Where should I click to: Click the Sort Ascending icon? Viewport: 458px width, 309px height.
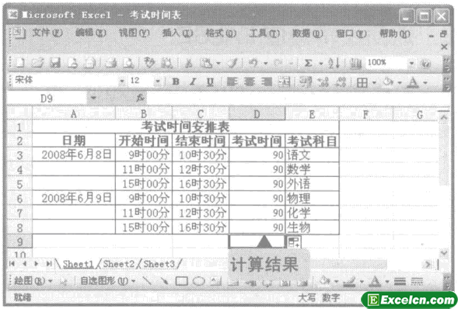click(x=334, y=63)
